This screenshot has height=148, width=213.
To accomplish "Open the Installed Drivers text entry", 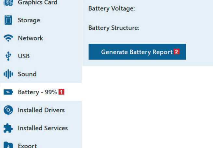I will (41, 110).
